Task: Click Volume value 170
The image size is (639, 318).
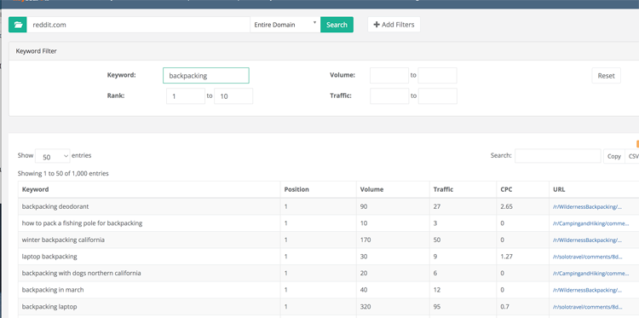Action: (366, 240)
